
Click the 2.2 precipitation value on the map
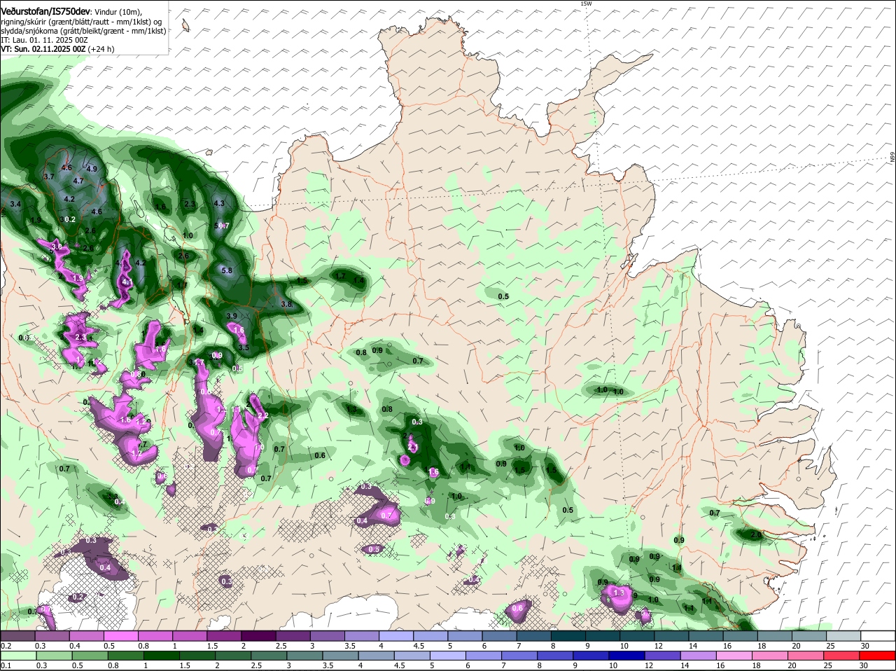pyautogui.click(x=263, y=416)
